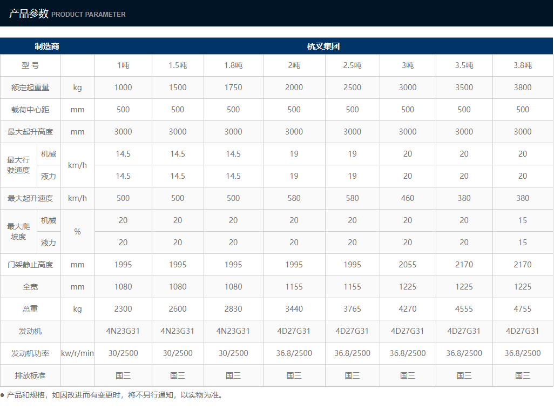
Task: Click the 'kg' unit in 额定起重量 row
Action: pos(77,88)
